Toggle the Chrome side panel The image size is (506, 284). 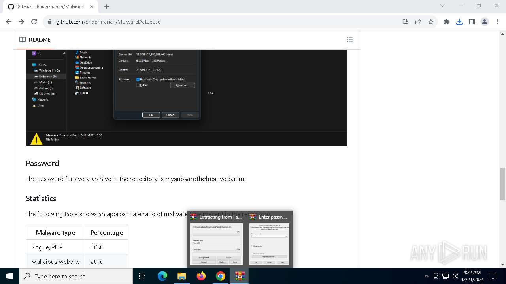click(472, 22)
